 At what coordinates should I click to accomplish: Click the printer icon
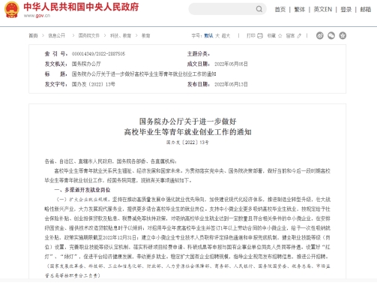click(260, 36)
